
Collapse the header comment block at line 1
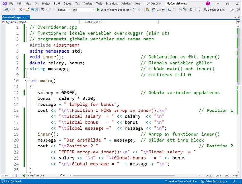pyautogui.click(x=26, y=27)
